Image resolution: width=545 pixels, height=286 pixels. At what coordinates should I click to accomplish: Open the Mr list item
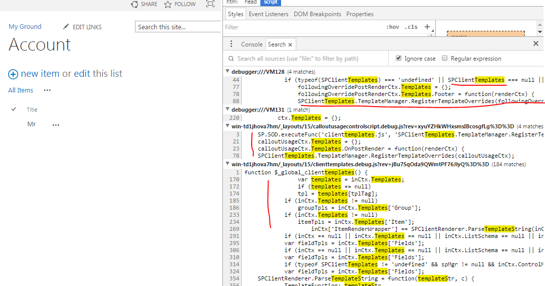point(32,124)
